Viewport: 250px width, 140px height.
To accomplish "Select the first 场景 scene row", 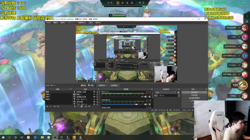I will pos(59,92).
